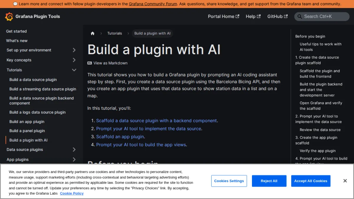Click Accept All Cookies button
This screenshot has width=354, height=199.
click(311, 181)
